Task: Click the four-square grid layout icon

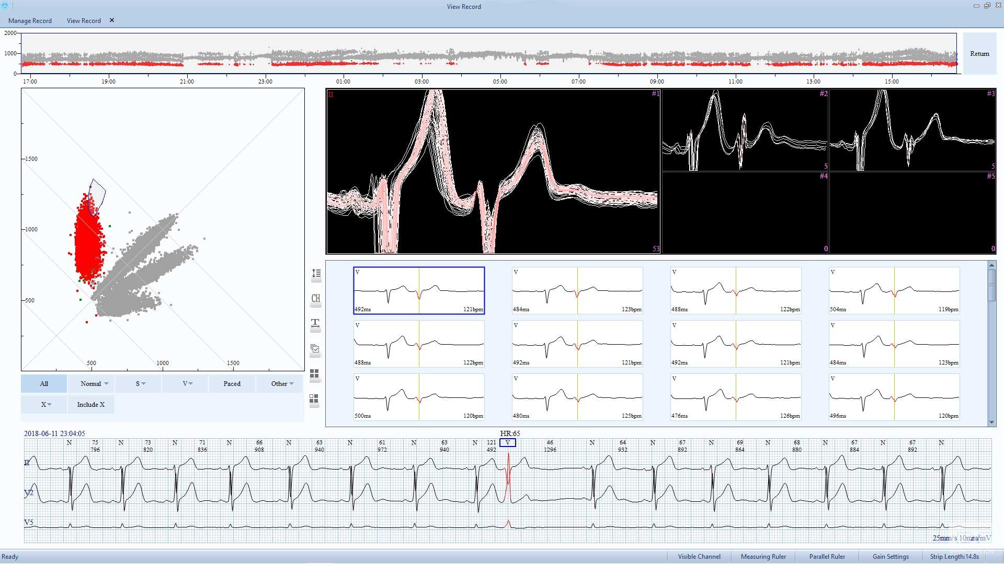Action: point(315,374)
